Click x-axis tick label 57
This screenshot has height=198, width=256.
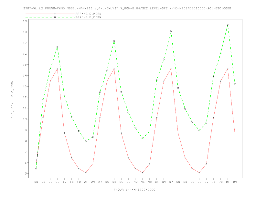(x=171, y=182)
